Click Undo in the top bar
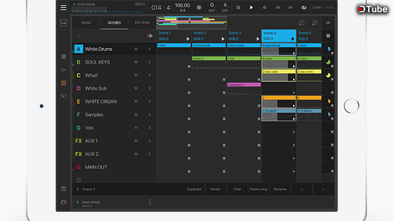This screenshot has height=221, width=394. coord(317,7)
